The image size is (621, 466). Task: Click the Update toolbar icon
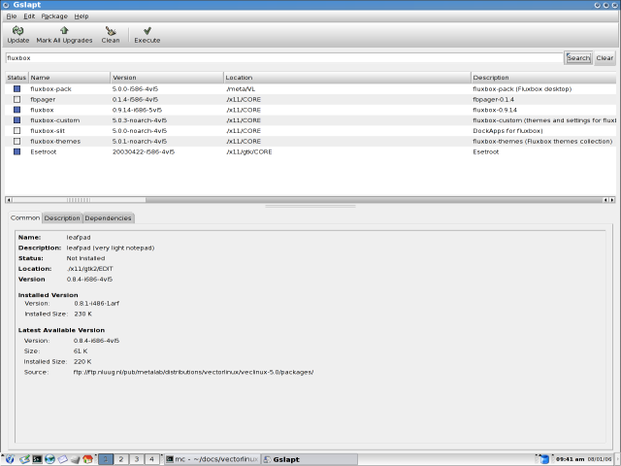tap(18, 35)
